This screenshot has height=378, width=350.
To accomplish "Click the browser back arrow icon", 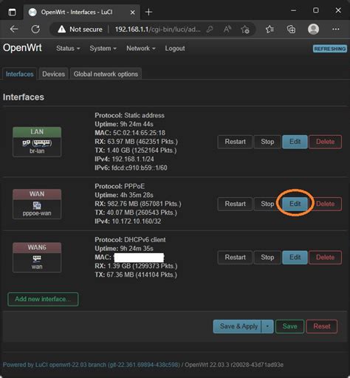I will [x=14, y=30].
